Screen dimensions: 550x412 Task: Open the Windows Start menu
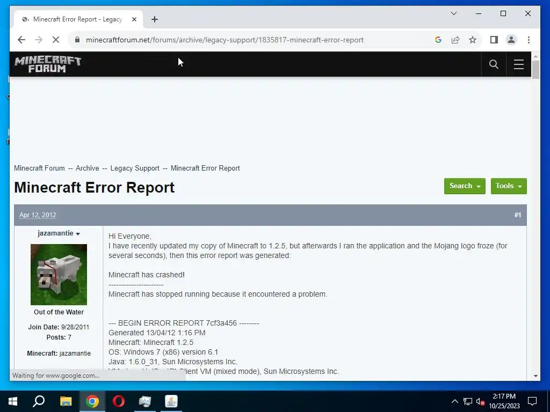coord(13,401)
